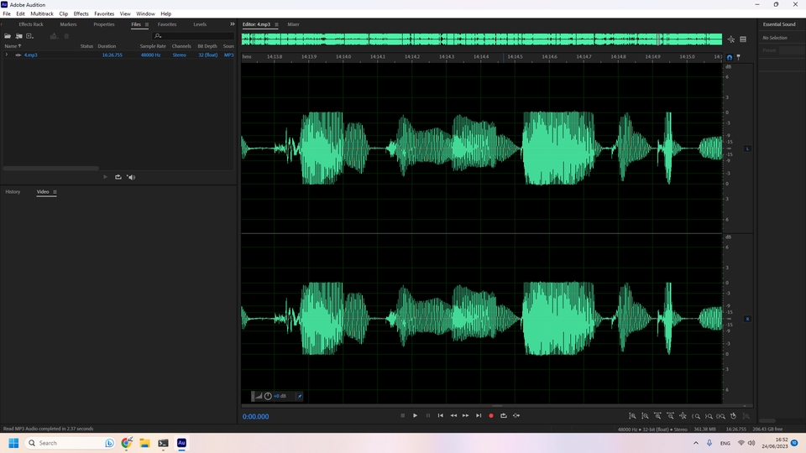
Task: Click Insert into Multitrack icon
Action: pyautogui.click(x=54, y=36)
